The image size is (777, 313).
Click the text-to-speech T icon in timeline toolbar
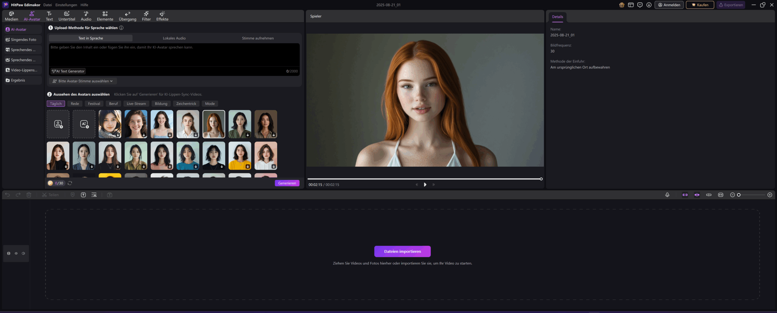click(x=83, y=195)
